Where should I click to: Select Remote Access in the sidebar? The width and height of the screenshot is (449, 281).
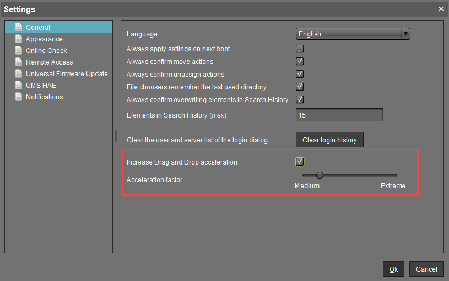pyautogui.click(x=49, y=62)
